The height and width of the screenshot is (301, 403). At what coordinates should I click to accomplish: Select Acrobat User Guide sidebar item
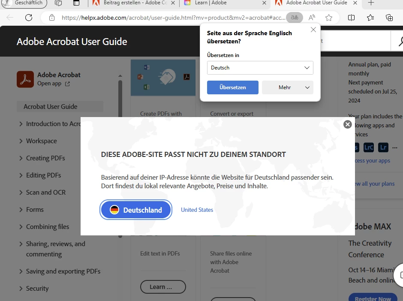coord(60,106)
